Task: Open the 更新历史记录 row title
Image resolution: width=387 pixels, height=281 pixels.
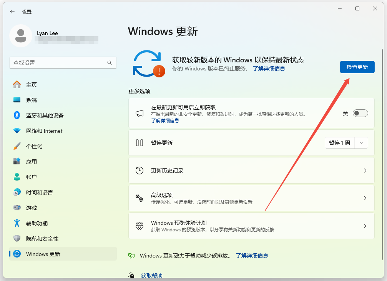Action: (167, 171)
